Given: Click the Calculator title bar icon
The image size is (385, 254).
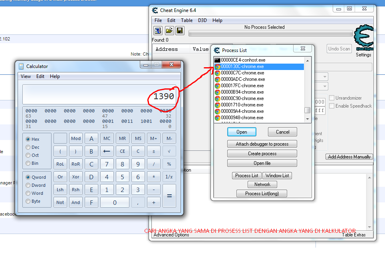Looking at the screenshot, I should click(x=21, y=66).
